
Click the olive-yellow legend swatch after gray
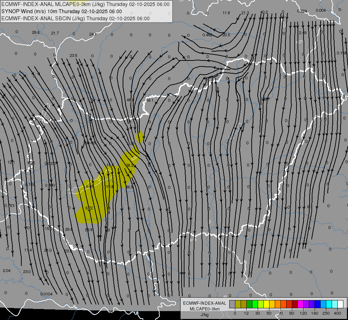click(238, 304)
